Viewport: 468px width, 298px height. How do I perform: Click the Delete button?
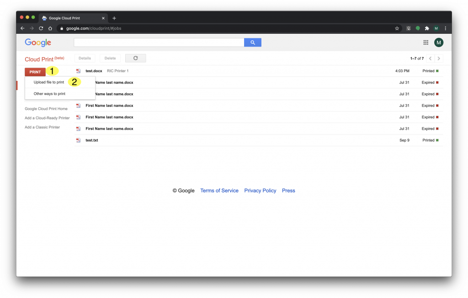coord(110,58)
